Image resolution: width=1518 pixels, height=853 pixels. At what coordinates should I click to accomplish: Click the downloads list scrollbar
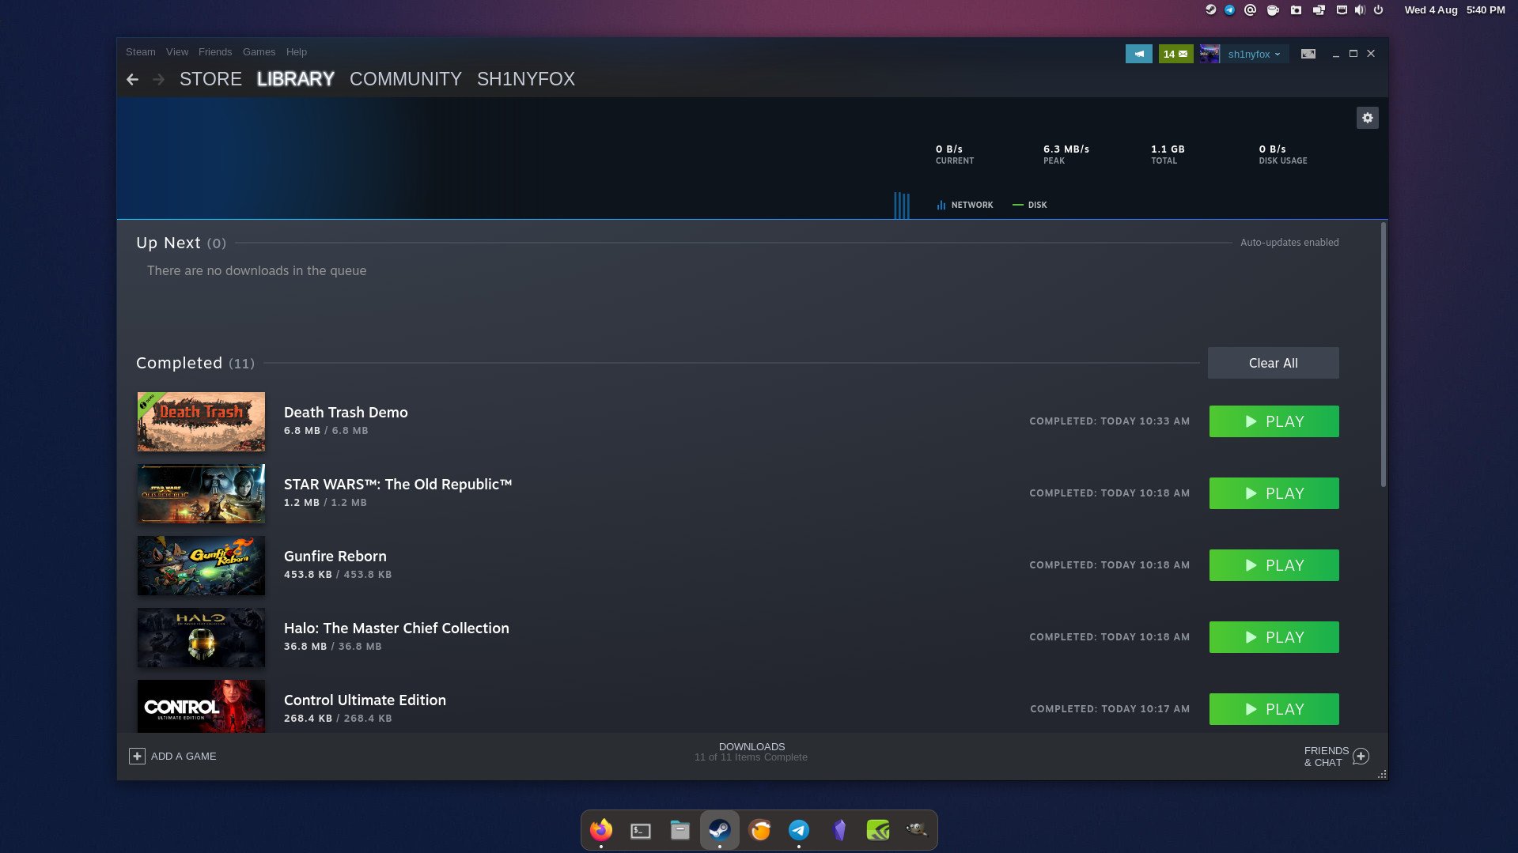[1384, 355]
